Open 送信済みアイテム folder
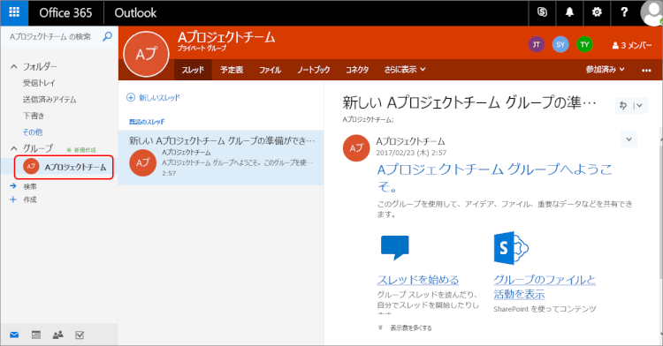 click(50, 100)
